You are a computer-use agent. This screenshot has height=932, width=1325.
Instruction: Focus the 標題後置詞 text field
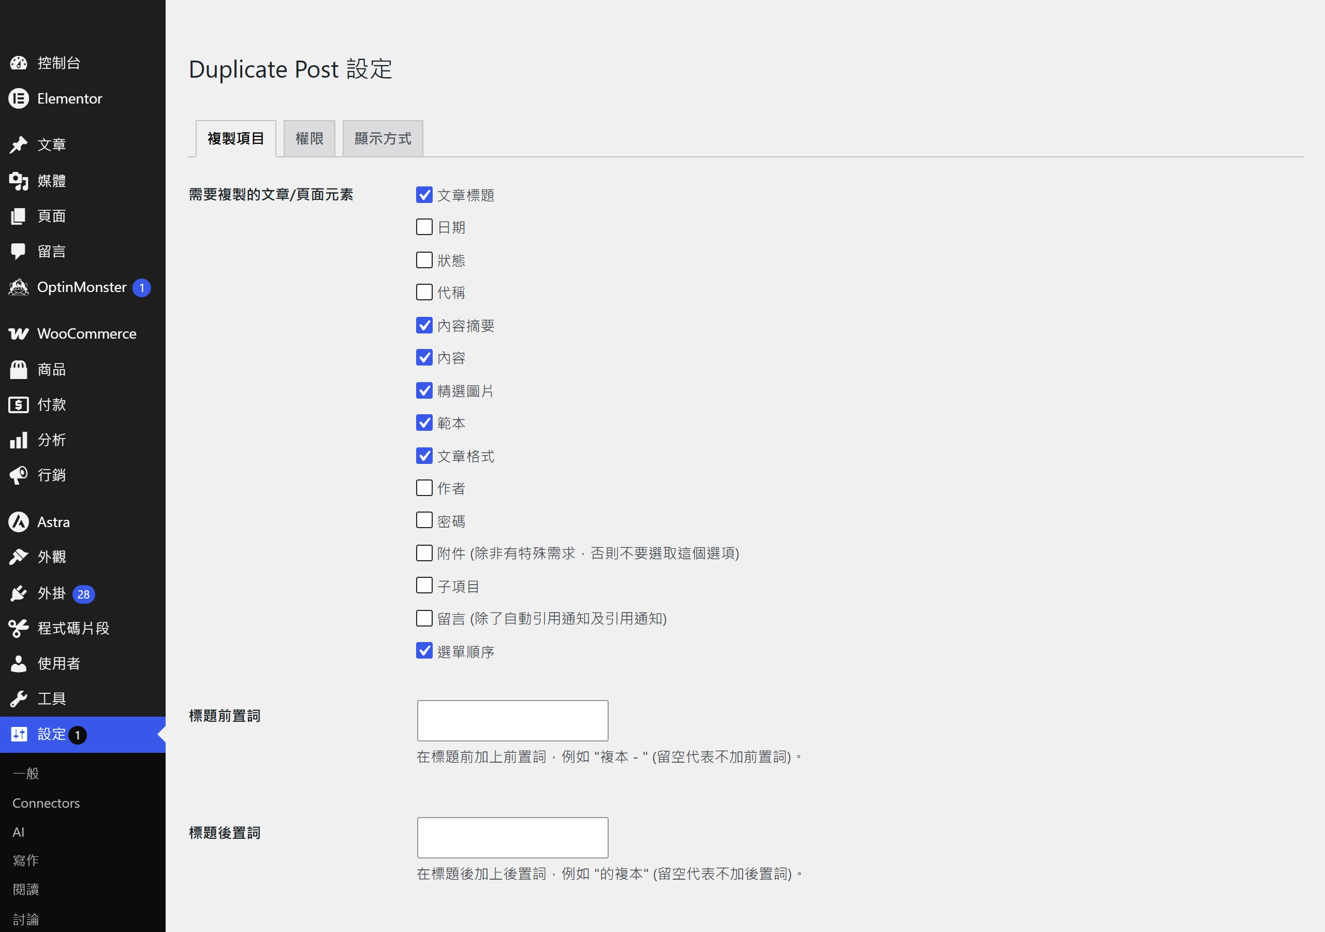click(x=512, y=837)
